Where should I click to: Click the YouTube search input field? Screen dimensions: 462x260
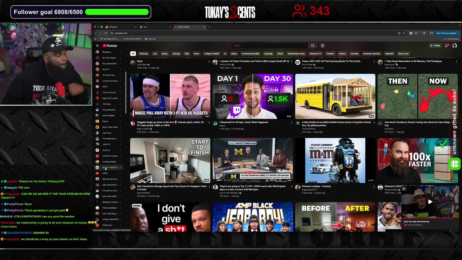[x=269, y=45]
